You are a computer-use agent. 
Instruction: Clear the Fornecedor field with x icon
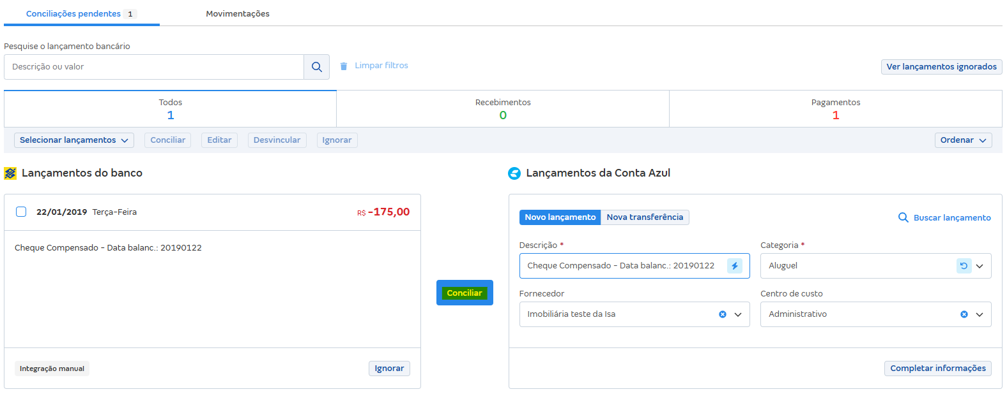click(723, 314)
